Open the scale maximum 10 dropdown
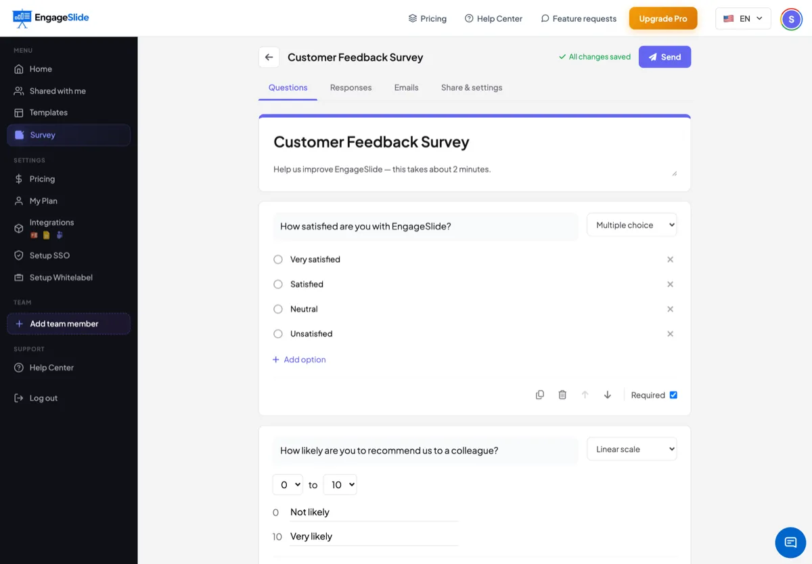Screen dimensions: 812x564 340,484
